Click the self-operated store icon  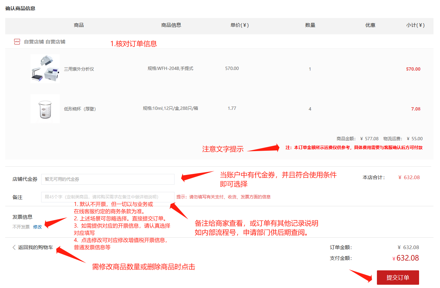click(17, 42)
